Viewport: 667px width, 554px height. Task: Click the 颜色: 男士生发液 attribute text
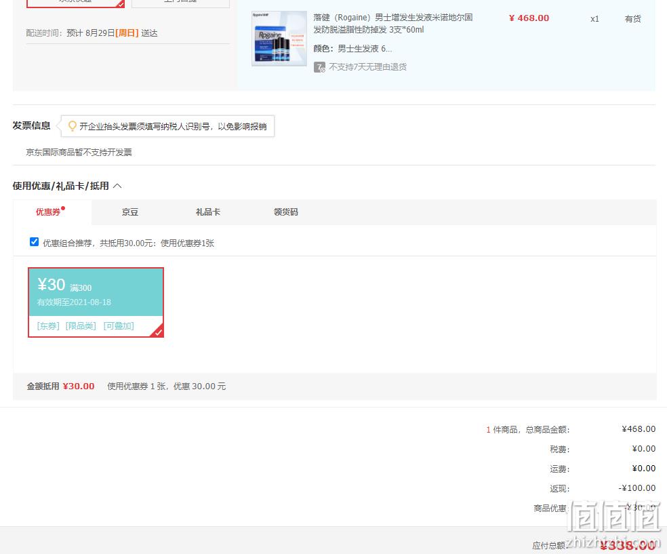coord(352,49)
